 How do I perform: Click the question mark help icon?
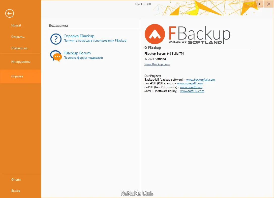pyautogui.click(x=56, y=39)
